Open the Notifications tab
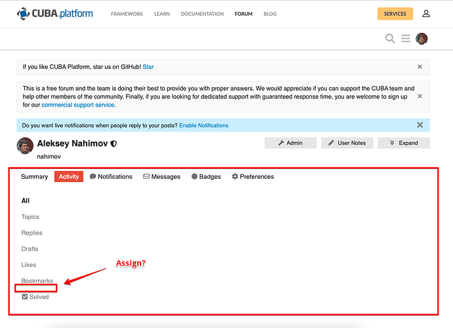This screenshot has height=328, width=453. point(111,177)
